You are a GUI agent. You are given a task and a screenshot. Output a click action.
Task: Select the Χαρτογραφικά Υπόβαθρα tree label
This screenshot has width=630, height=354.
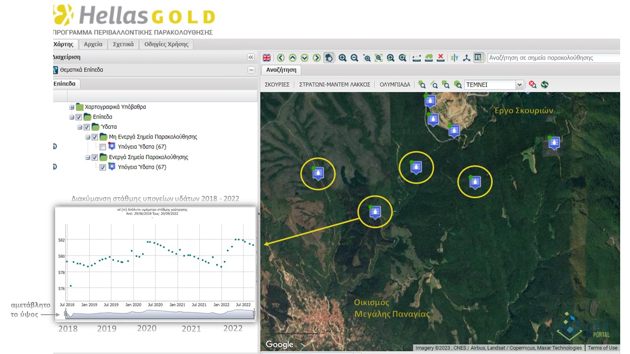point(115,107)
